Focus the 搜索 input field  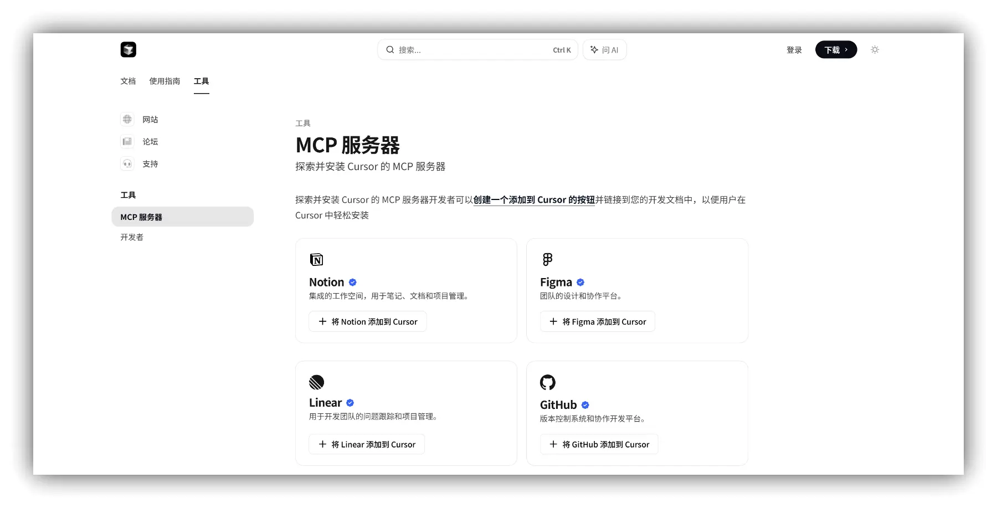pyautogui.click(x=477, y=49)
